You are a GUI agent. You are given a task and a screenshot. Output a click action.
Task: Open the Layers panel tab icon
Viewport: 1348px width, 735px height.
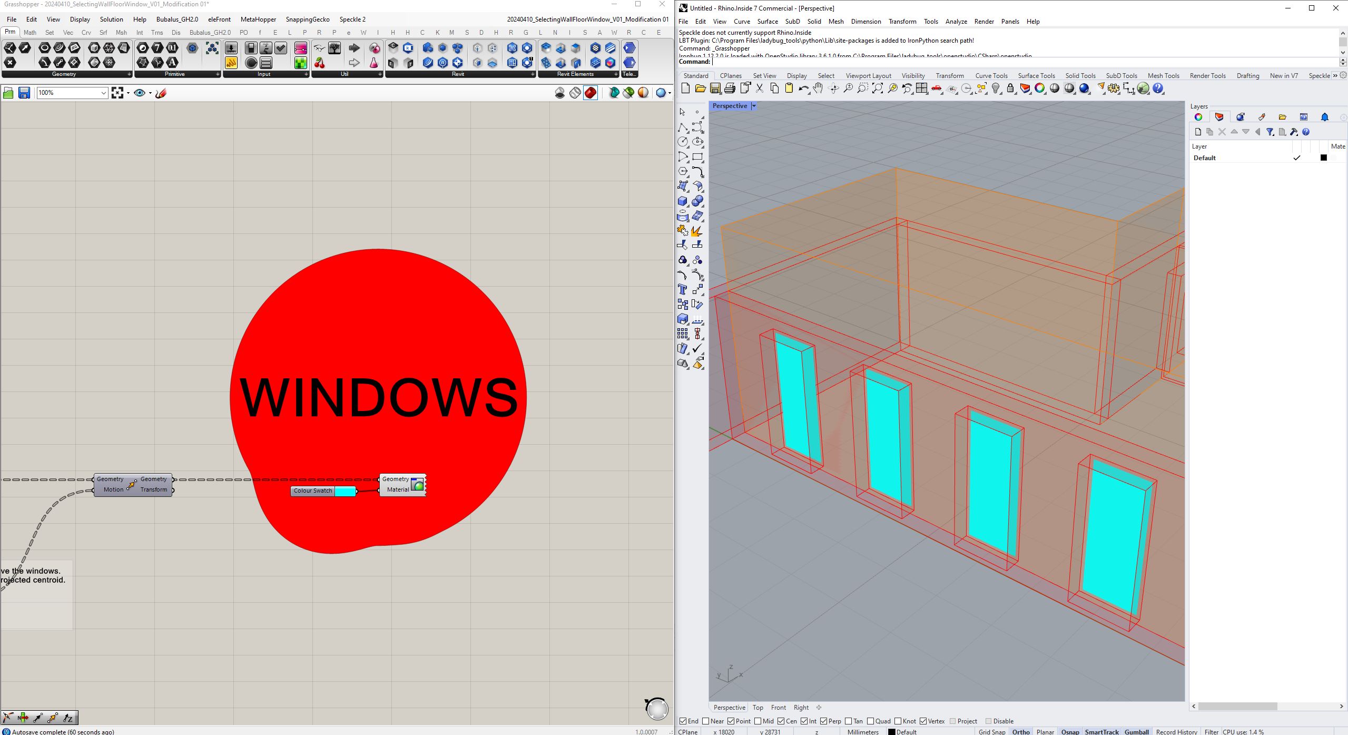1219,117
